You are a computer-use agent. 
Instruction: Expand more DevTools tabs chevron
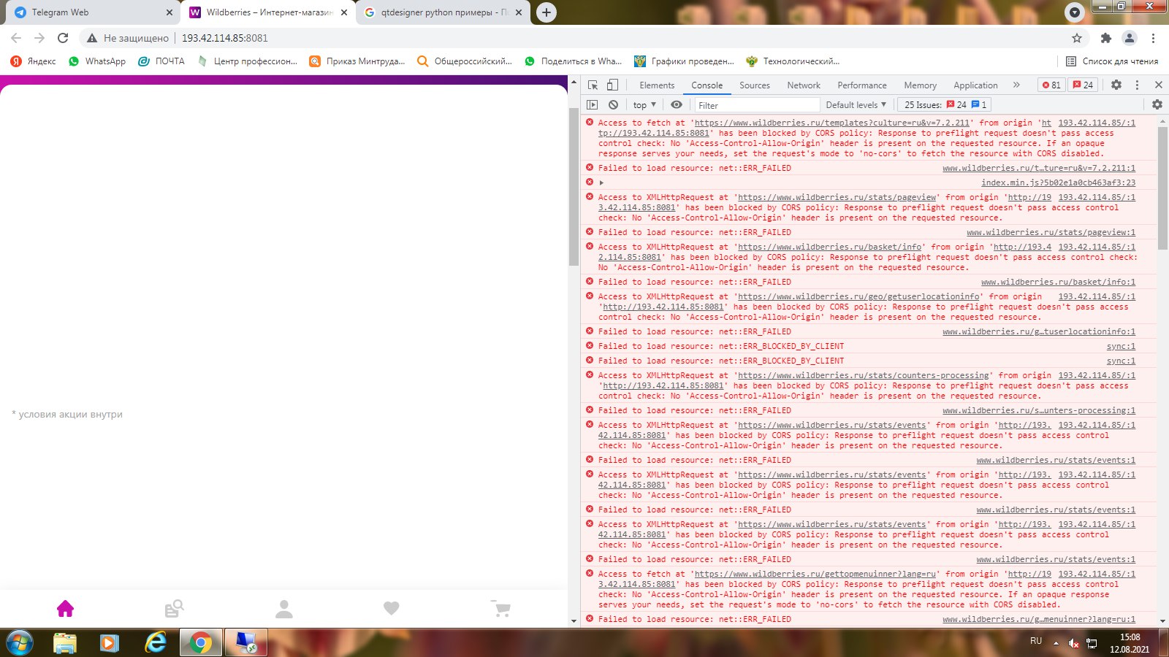tap(1016, 85)
